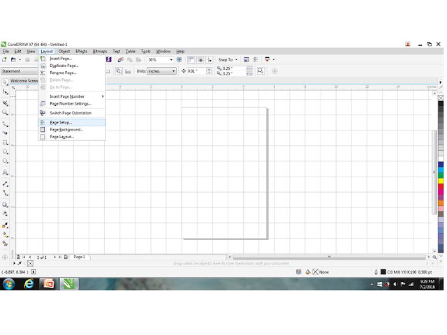
Task: Toggle the show guidelines toolbar button
Action: point(210,59)
